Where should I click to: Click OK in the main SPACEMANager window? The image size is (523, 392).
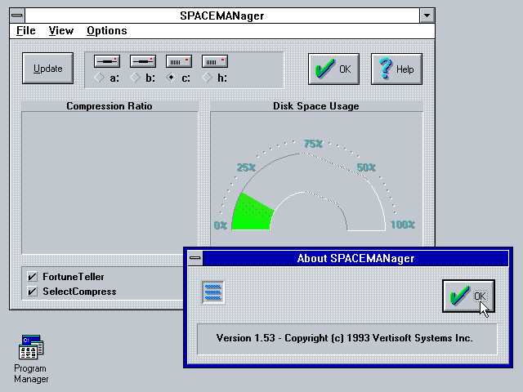point(333,69)
